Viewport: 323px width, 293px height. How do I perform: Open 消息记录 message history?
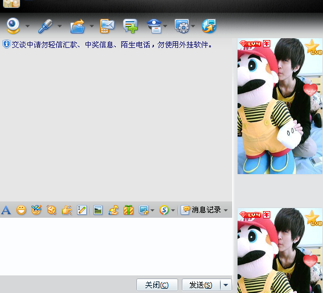pos(201,210)
